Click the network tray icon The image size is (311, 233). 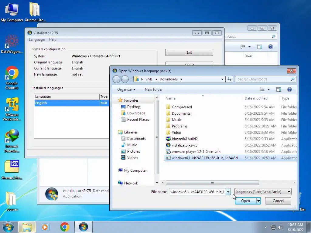[273, 227]
